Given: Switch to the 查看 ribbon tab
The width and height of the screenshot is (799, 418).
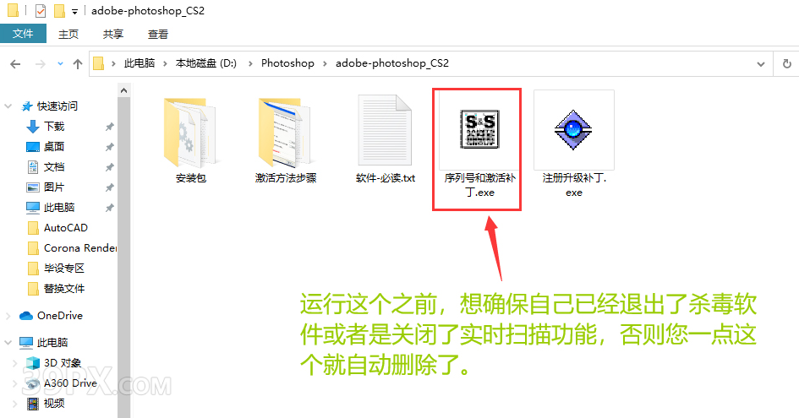Looking at the screenshot, I should coord(157,34).
